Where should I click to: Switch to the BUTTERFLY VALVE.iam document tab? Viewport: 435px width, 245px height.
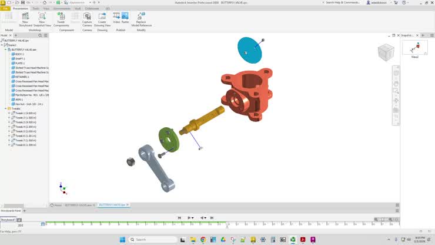pos(78,205)
